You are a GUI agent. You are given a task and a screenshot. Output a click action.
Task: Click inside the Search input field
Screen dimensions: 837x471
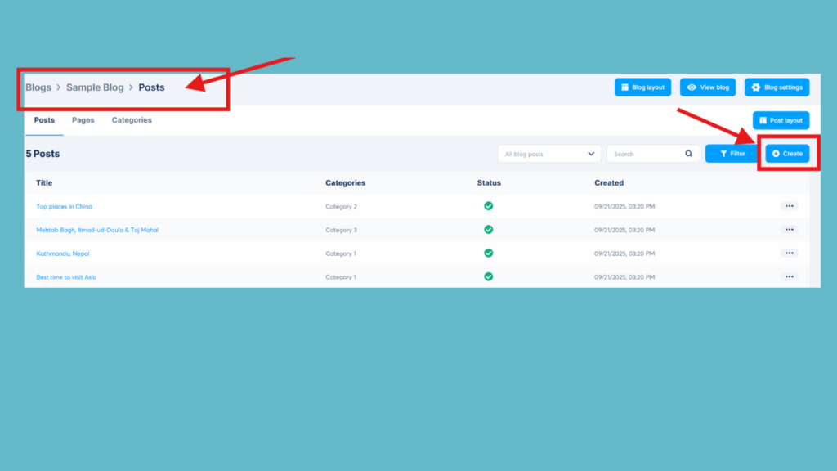(638, 153)
